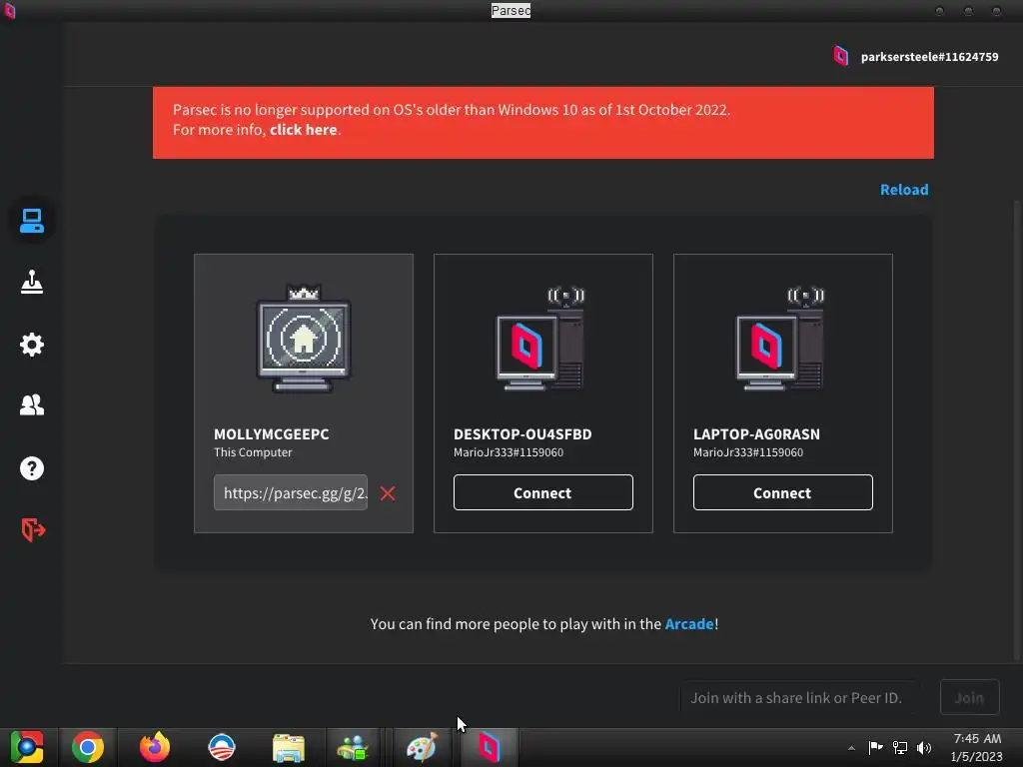
Task: Open the Action Center flag icon
Action: tap(875, 747)
